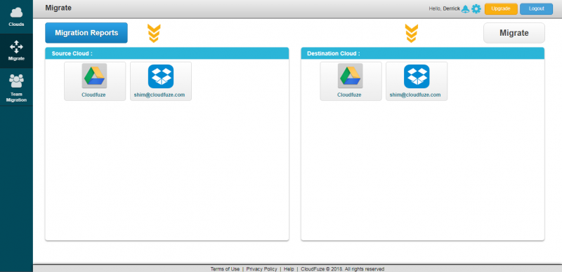Screen dimensions: 562x272
Task: Select the Migrate sidebar item
Action: point(16,50)
